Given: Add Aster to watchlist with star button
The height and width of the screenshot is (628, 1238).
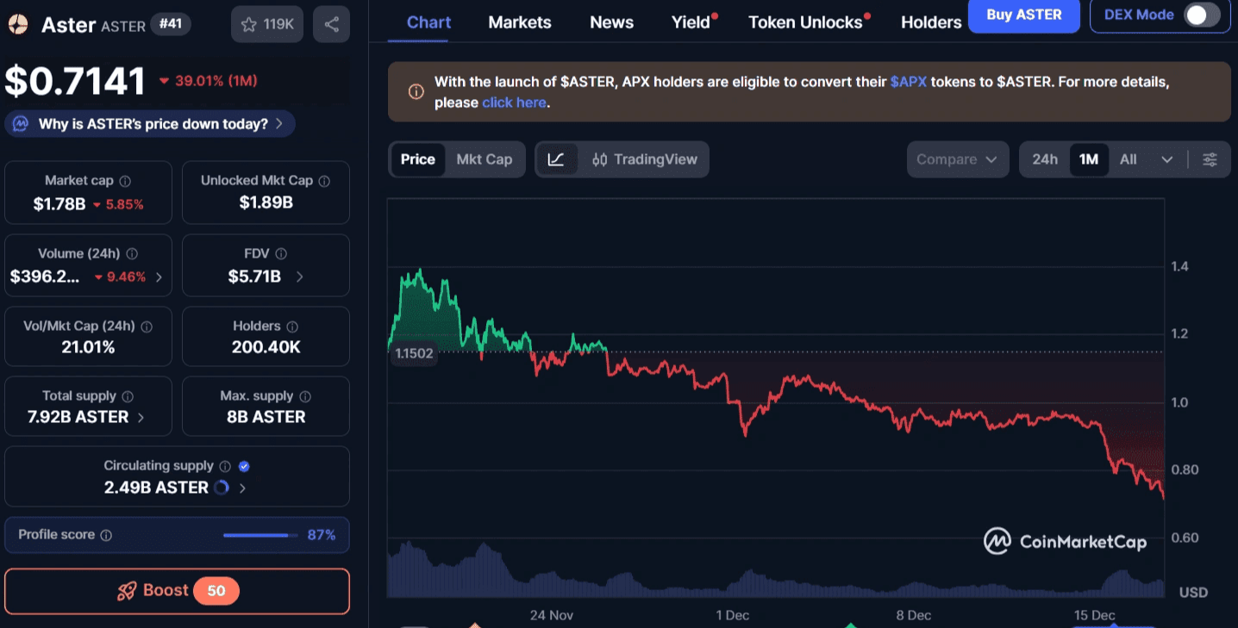Looking at the screenshot, I should pyautogui.click(x=267, y=24).
